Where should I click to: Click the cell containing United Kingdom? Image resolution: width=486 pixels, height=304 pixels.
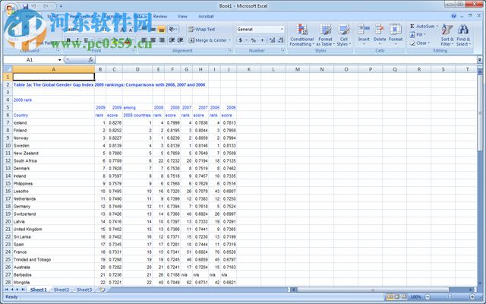click(x=53, y=230)
